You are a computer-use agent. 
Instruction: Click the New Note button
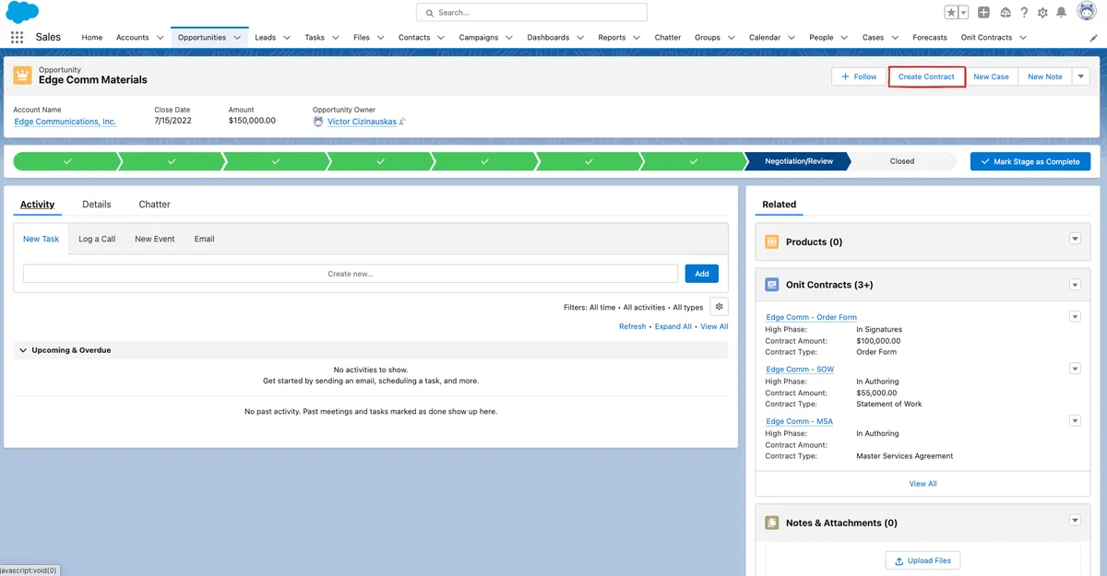(1045, 76)
